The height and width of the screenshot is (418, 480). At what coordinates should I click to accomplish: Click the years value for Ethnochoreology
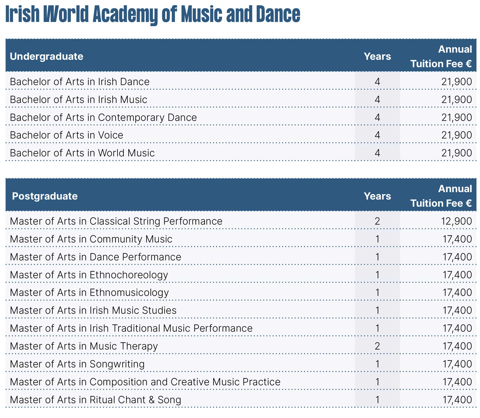click(377, 275)
